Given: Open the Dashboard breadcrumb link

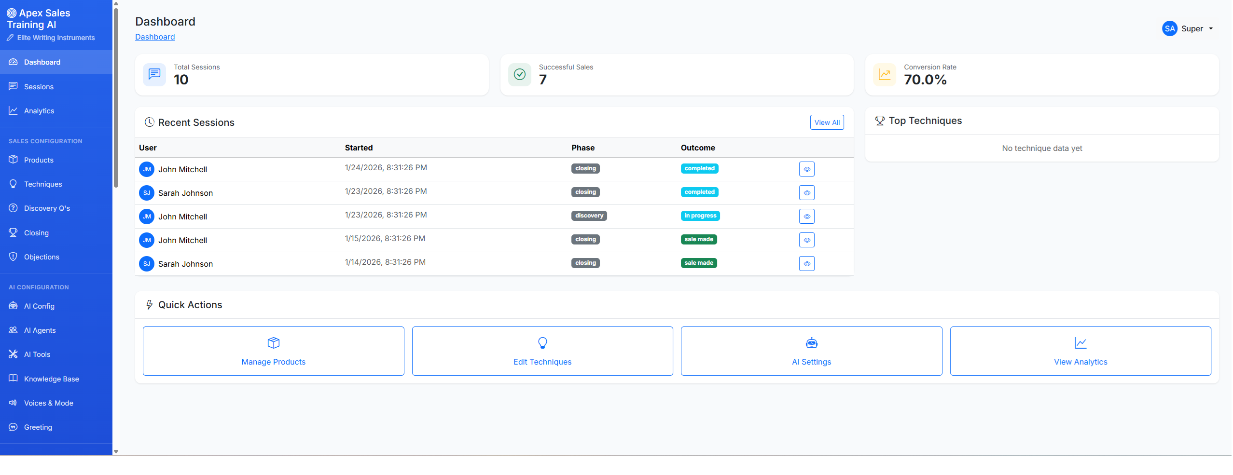Looking at the screenshot, I should coord(155,37).
